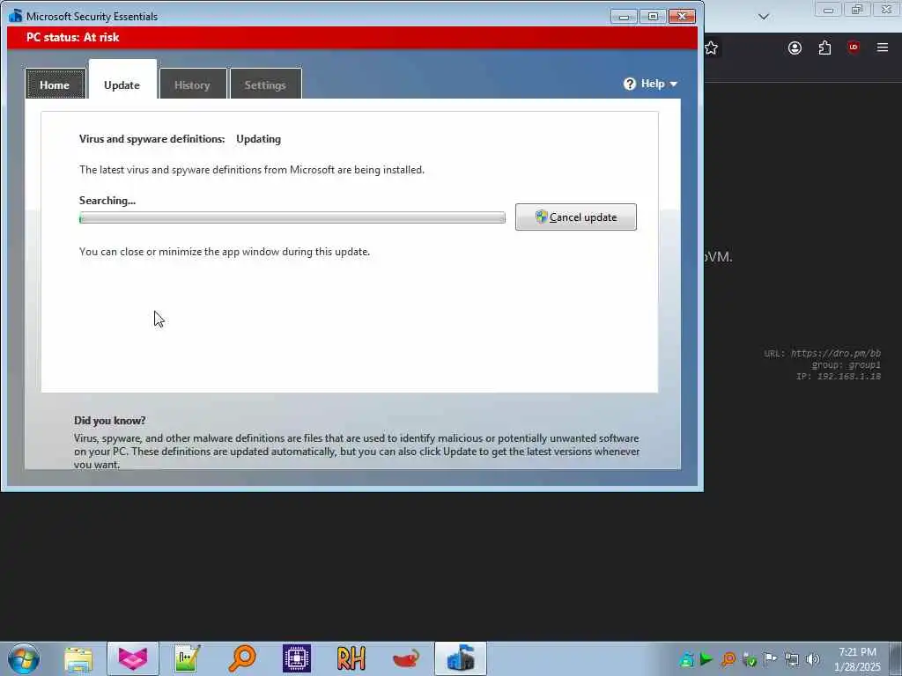Open the network tray icon
The image size is (902, 676).
click(792, 659)
